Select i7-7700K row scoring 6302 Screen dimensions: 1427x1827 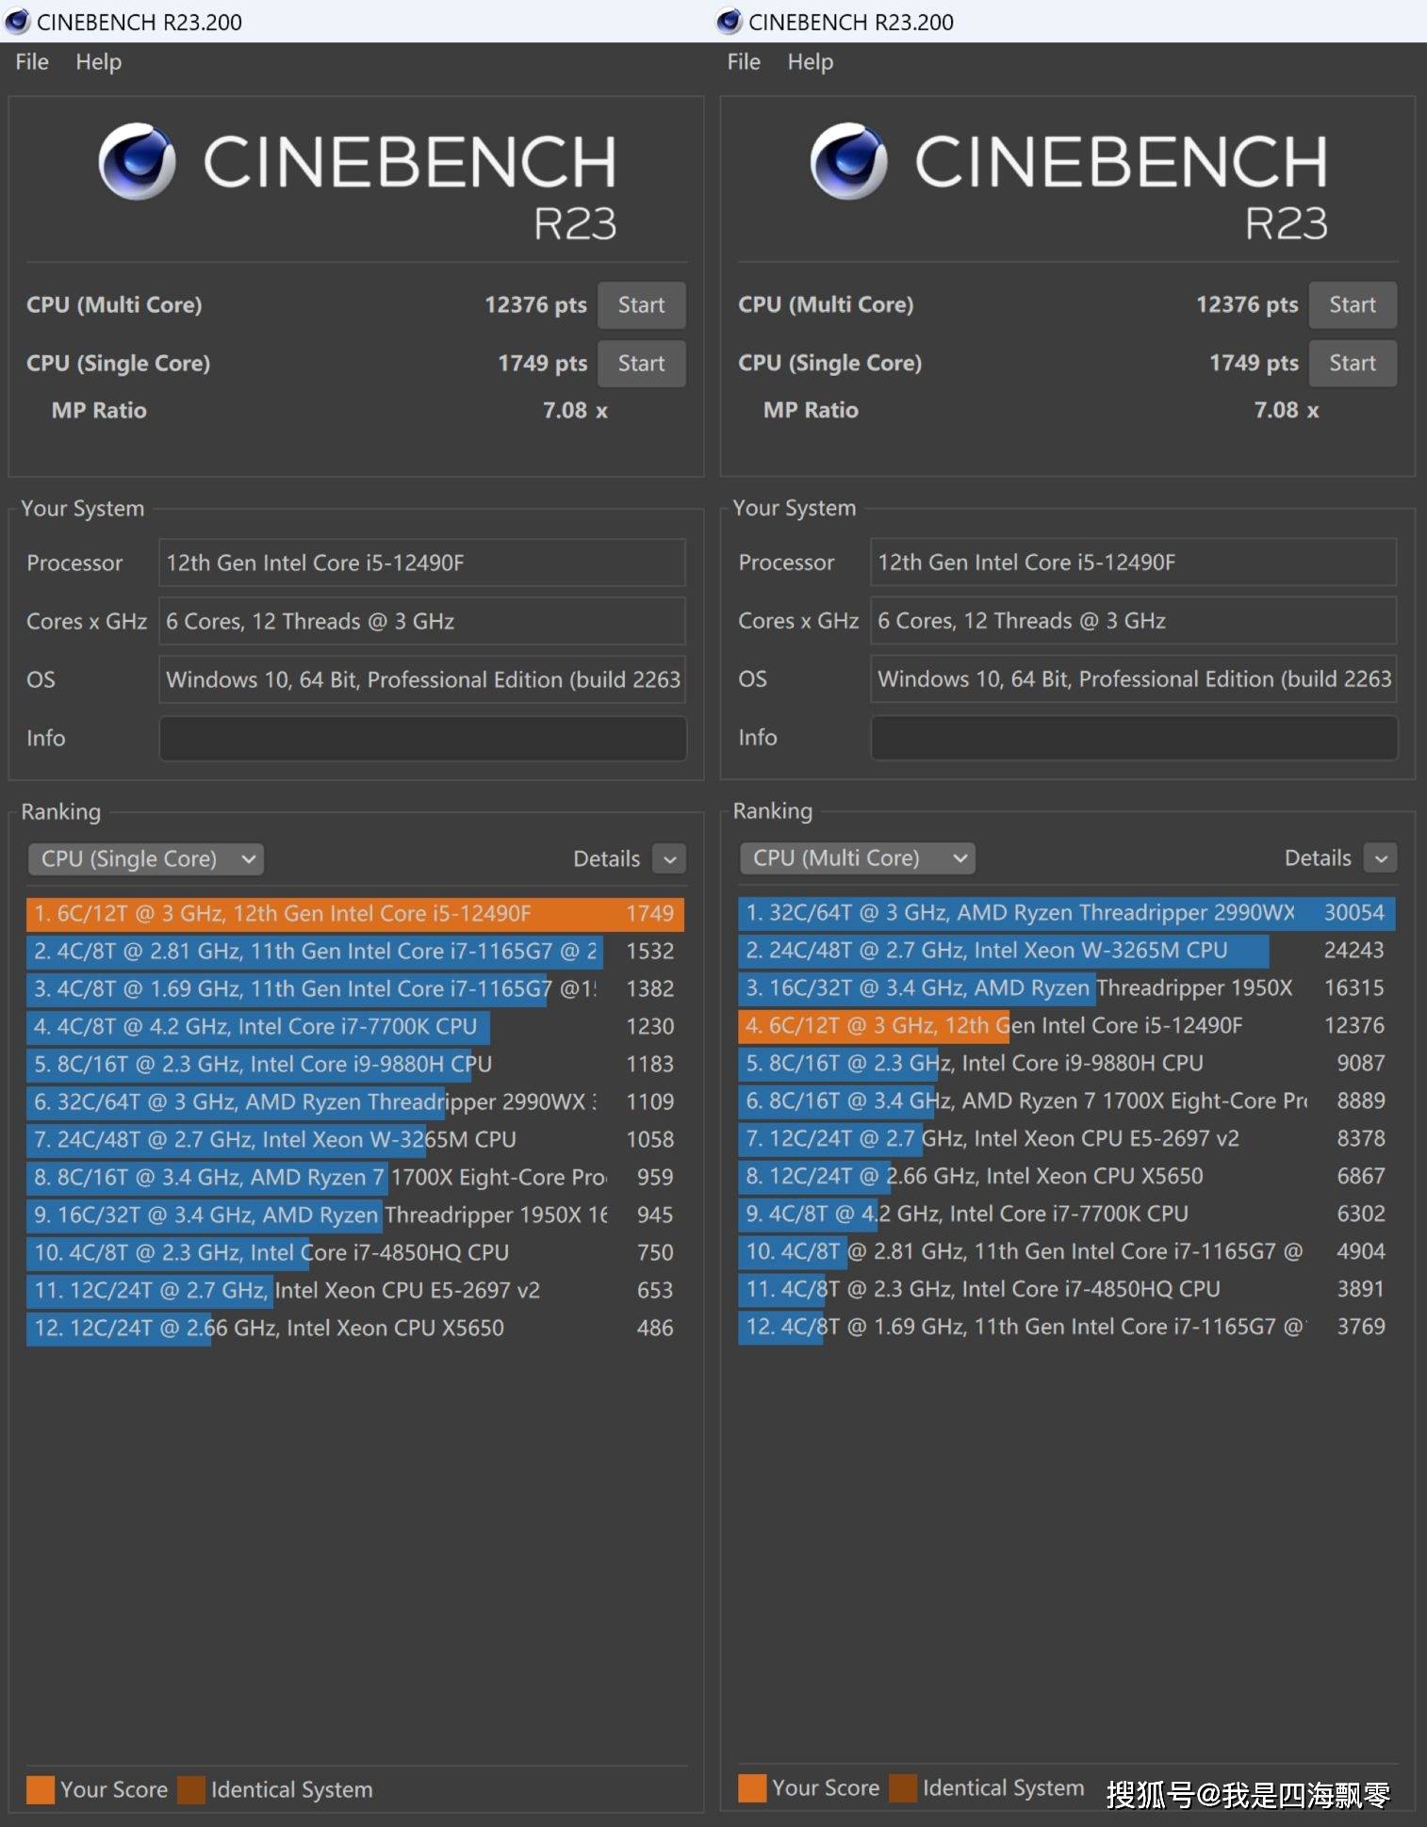pyautogui.click(x=1067, y=1215)
